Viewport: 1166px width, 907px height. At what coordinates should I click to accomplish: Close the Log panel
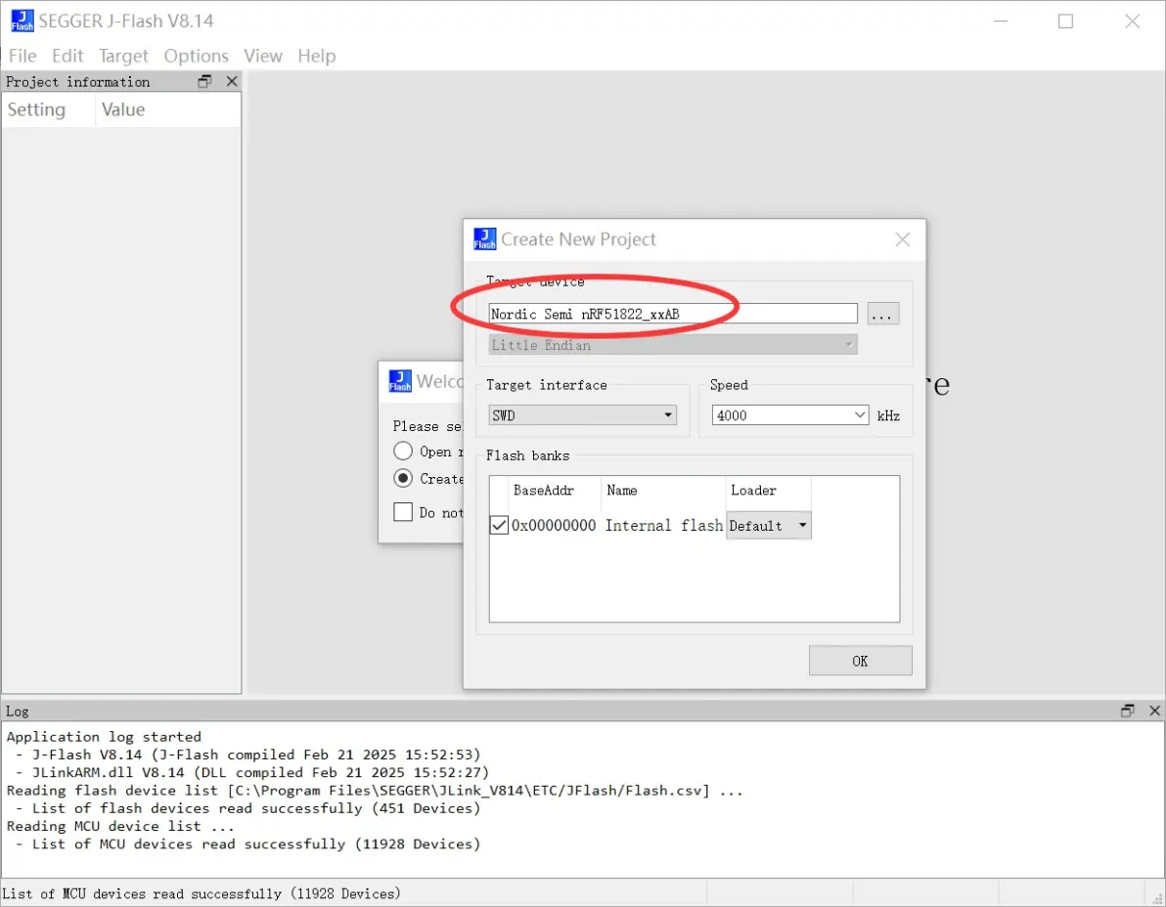coord(1155,711)
